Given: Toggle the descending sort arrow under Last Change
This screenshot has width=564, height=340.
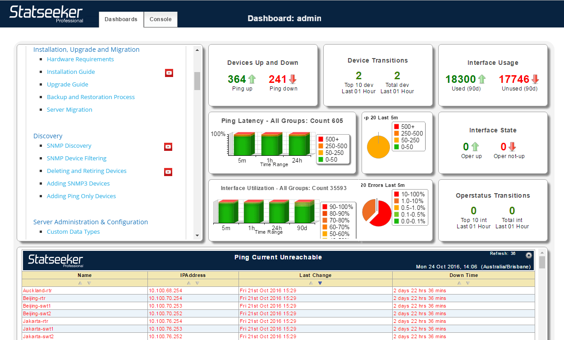Looking at the screenshot, I should click(320, 283).
